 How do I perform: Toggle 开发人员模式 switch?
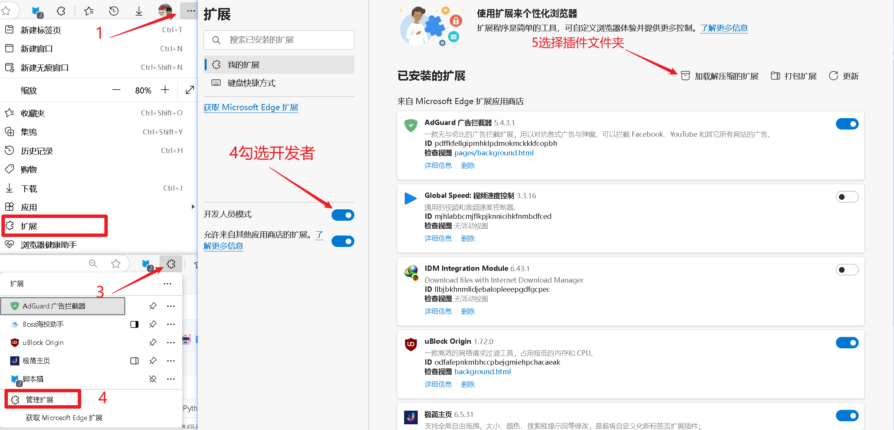pyautogui.click(x=343, y=215)
